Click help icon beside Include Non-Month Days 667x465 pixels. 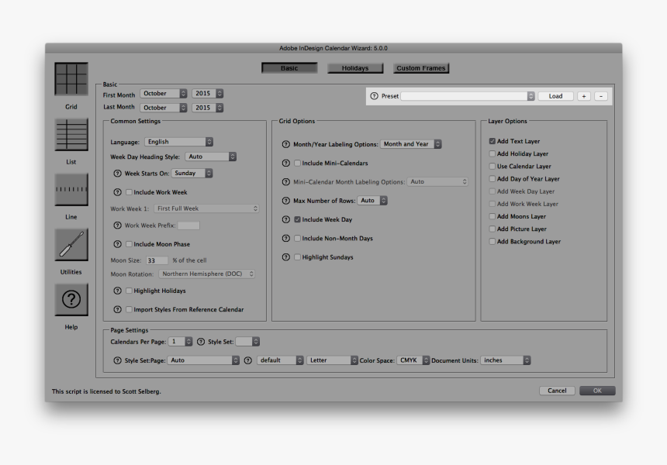coord(286,239)
